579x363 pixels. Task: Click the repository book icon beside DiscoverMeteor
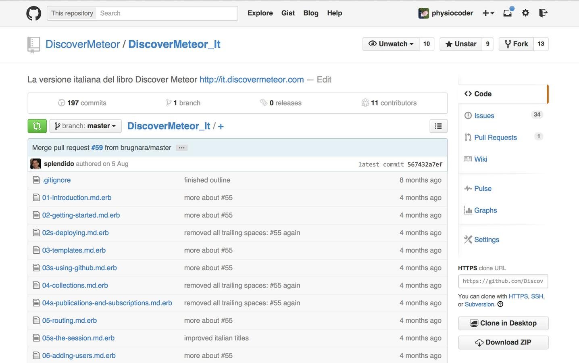(33, 45)
